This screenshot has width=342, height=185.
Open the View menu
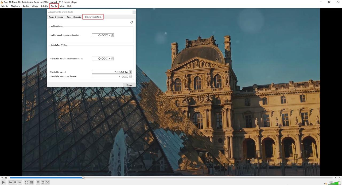62,6
